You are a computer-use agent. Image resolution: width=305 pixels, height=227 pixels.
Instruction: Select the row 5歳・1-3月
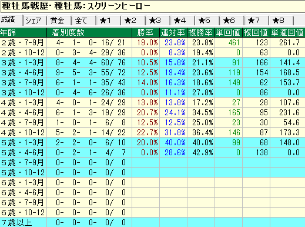[152, 142]
